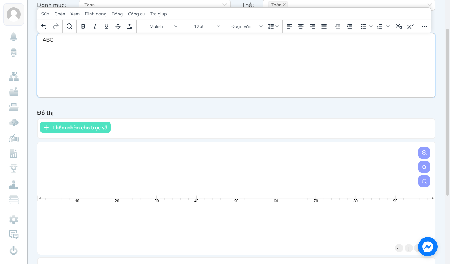Toggle strikethrough formatting
Viewport: 450px width, 264px height.
point(118,26)
